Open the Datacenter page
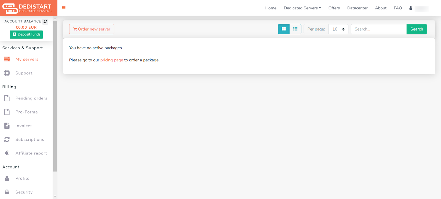Viewport: 441px width, 199px height. [357, 8]
